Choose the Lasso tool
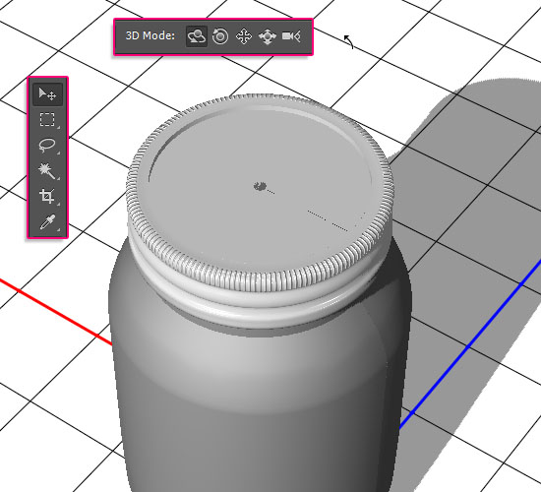The width and height of the screenshot is (541, 492). (x=47, y=145)
